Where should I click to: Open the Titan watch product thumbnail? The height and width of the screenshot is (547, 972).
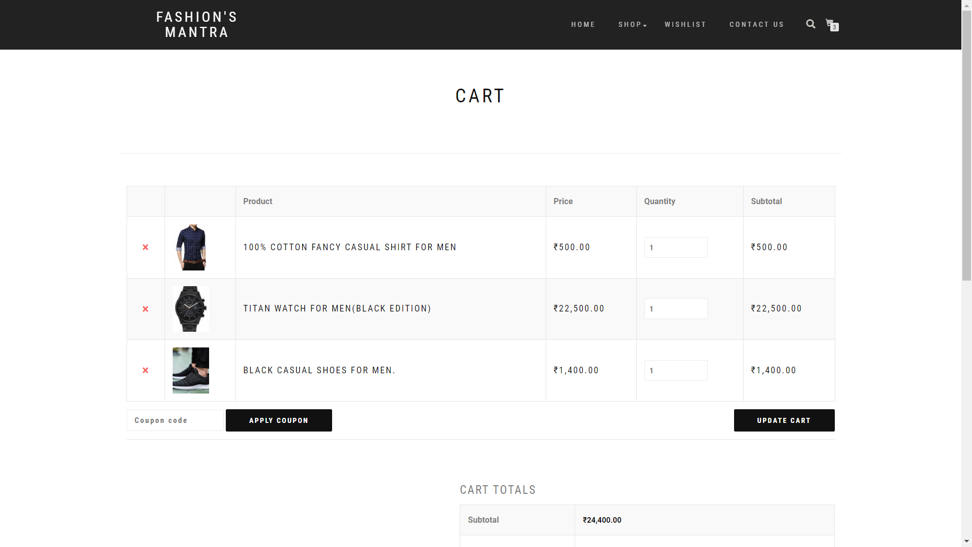coord(191,309)
